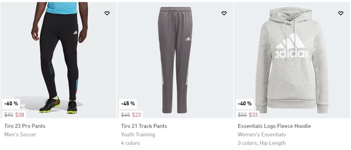Image resolution: width=351 pixels, height=150 pixels.
Task: Click the -40 % discount badge
Action: (x=245, y=104)
